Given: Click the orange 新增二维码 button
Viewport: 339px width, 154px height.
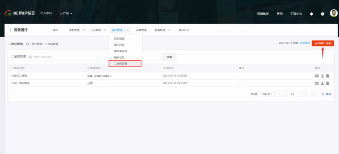Looking at the screenshot, I should [323, 43].
